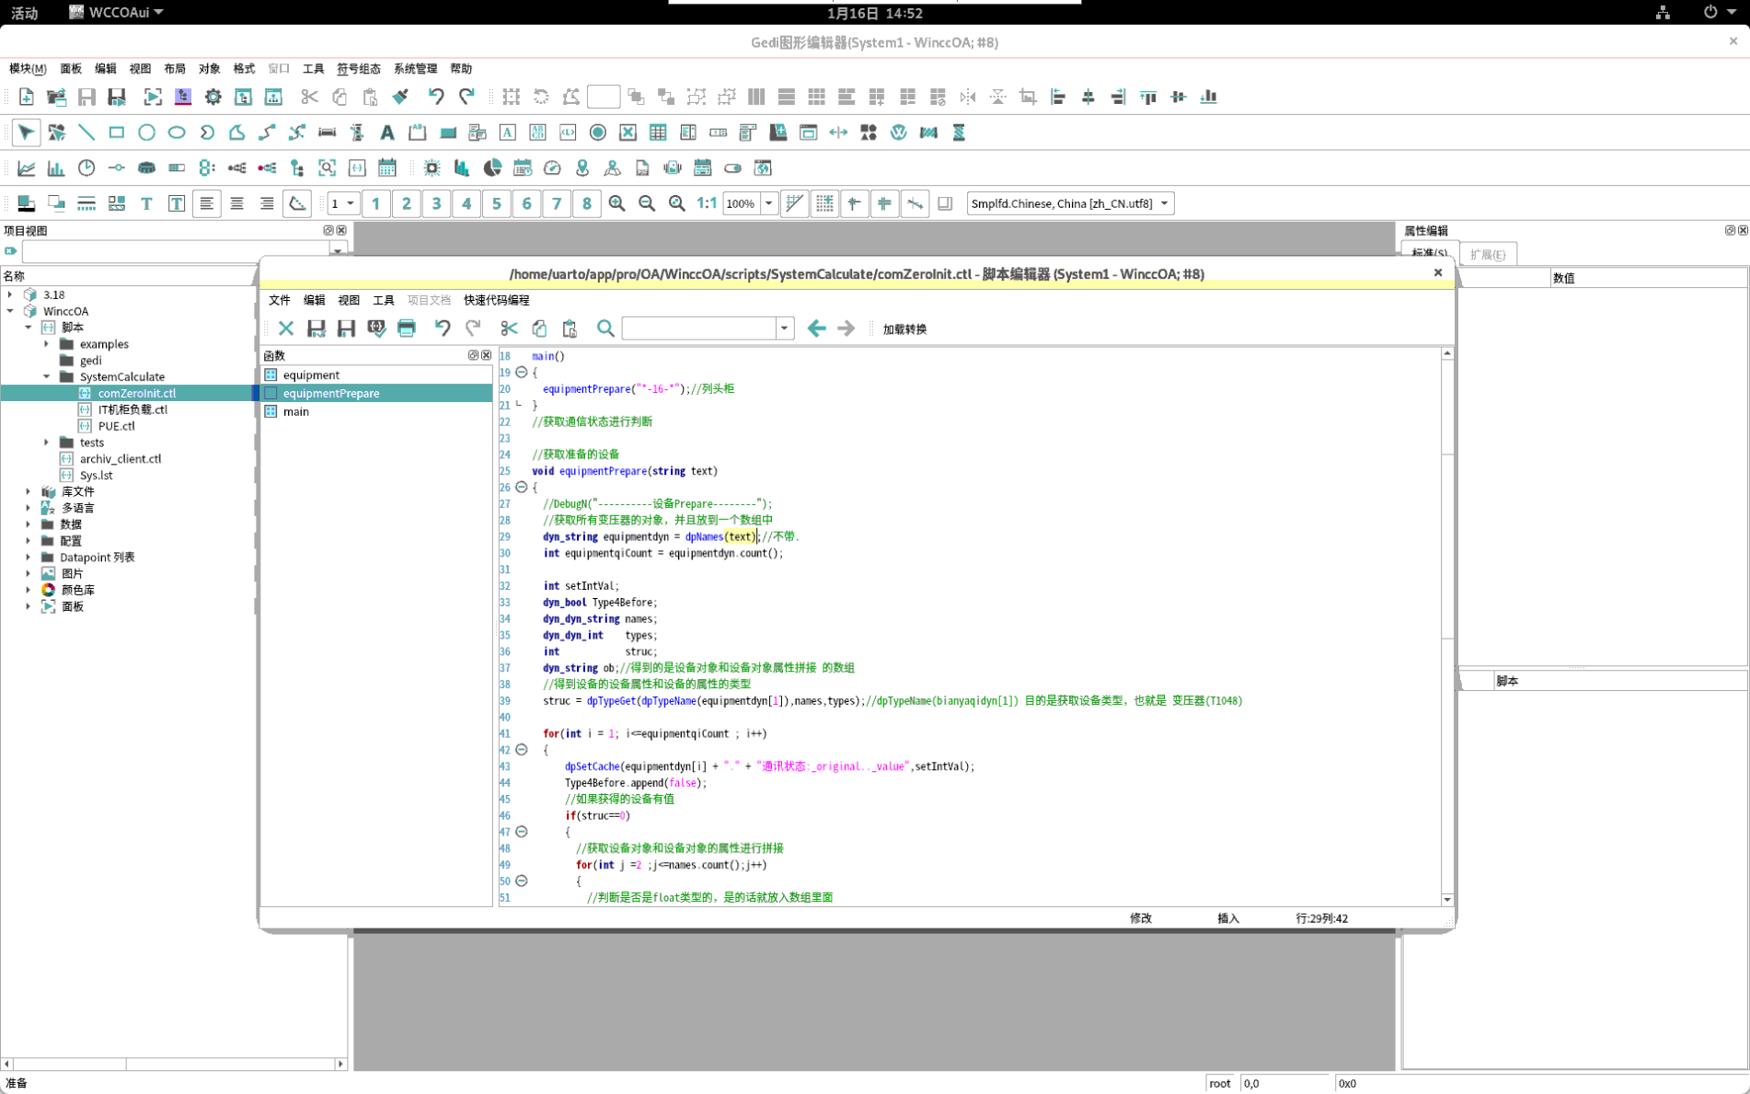The width and height of the screenshot is (1750, 1094).
Task: Collapse code fold at line 26
Action: (522, 487)
